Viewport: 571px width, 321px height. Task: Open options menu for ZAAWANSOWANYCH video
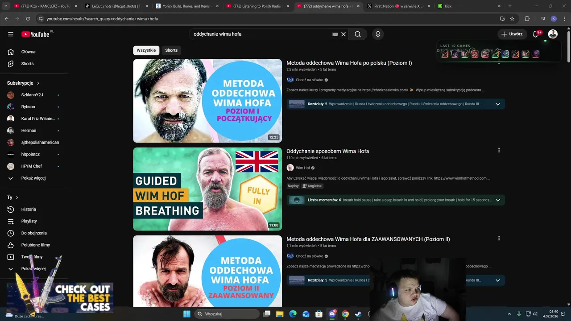pyautogui.click(x=499, y=239)
